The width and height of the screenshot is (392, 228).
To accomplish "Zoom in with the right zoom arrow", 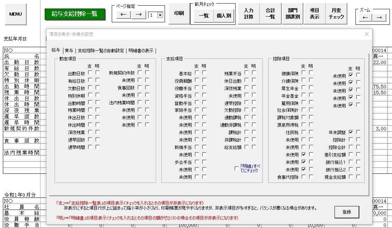I will click(x=379, y=18).
